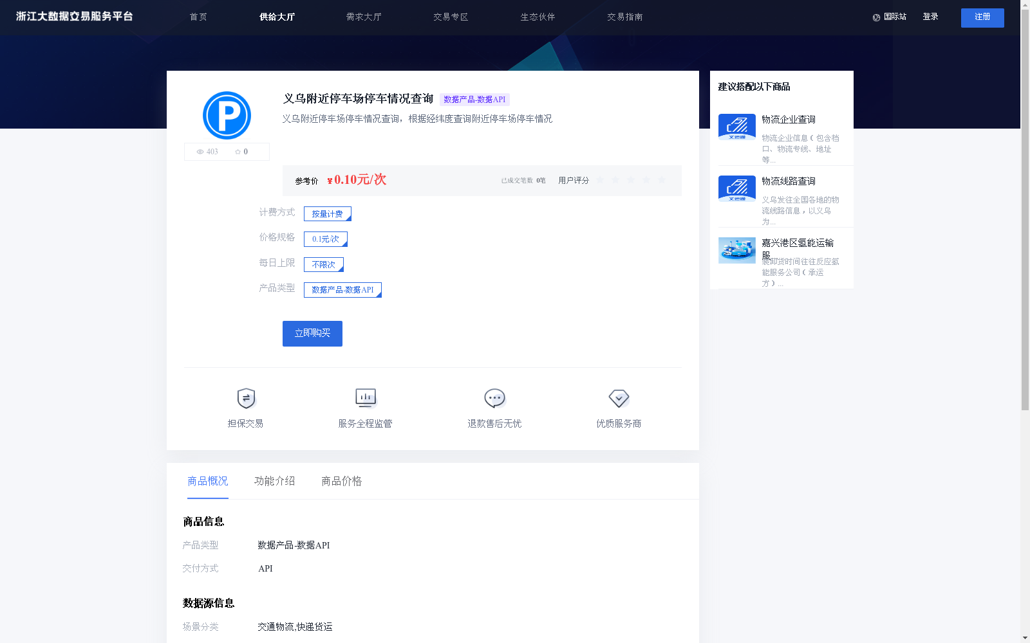Open the 嘉兴港区氢能运输 product thumbnail
This screenshot has width=1030, height=643.
(x=736, y=250)
